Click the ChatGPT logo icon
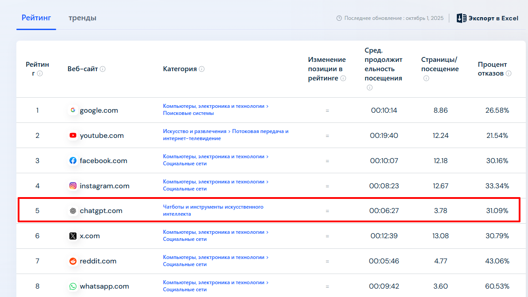 coord(73,211)
